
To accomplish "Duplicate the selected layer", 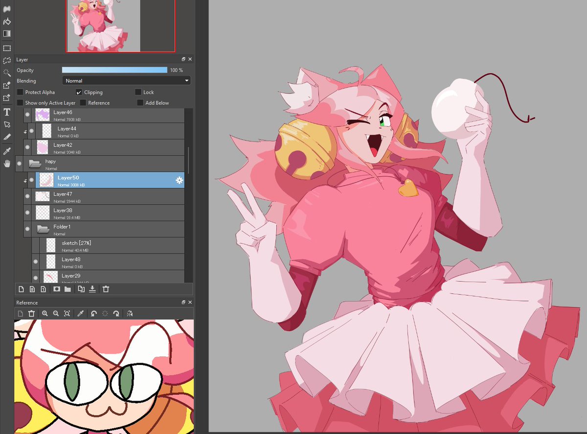I will (x=81, y=289).
